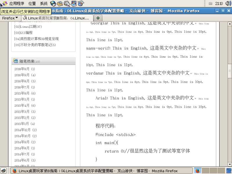
Task: Open the volume control speaker icon
Action: pos(228,3)
